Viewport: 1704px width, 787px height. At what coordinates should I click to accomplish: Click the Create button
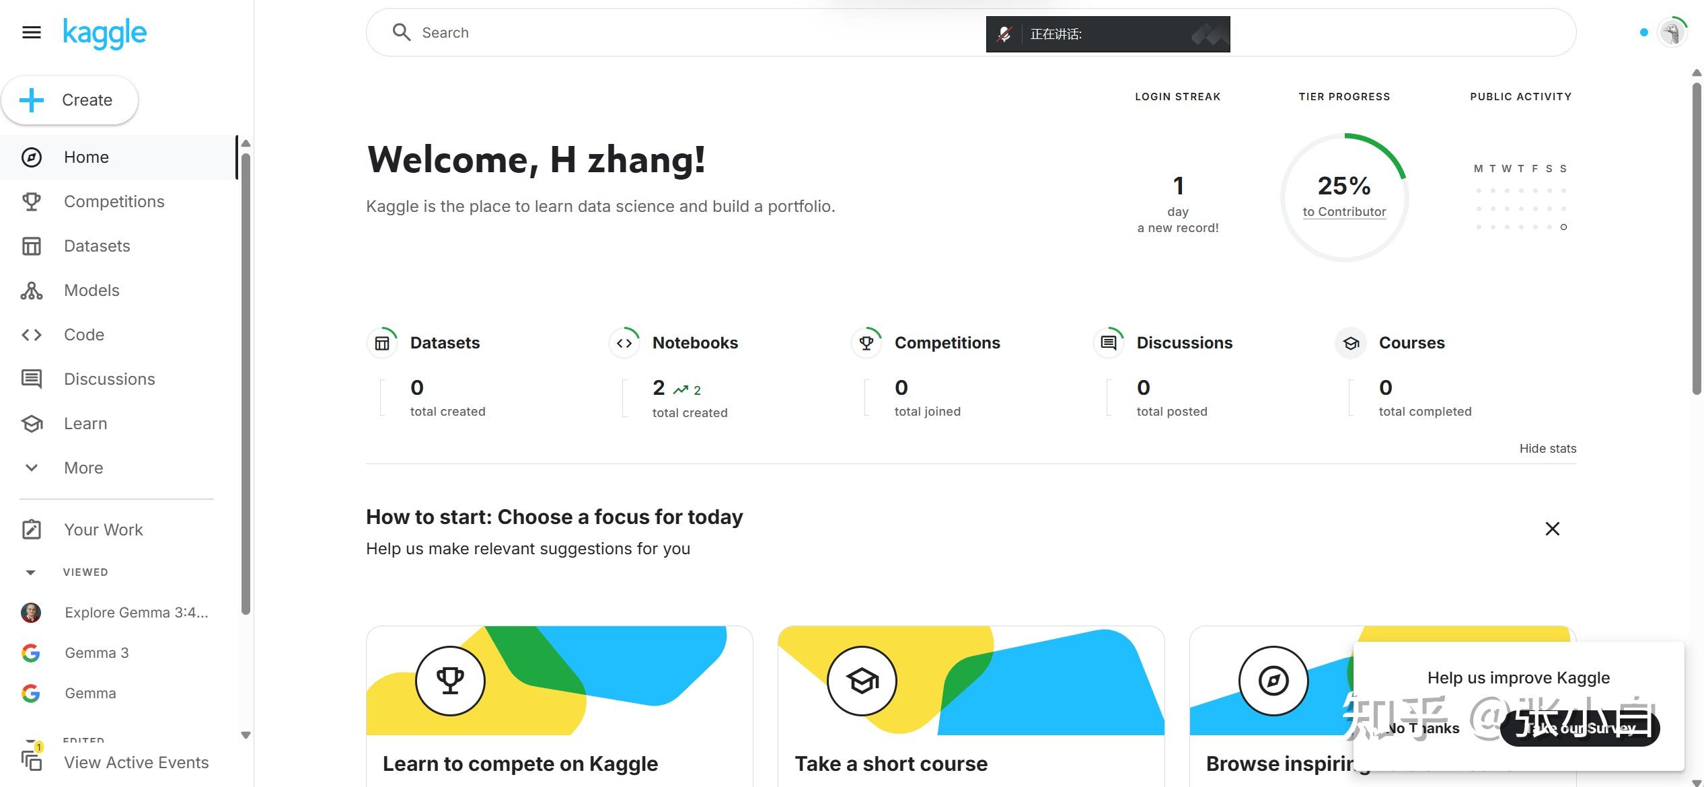coord(70,100)
